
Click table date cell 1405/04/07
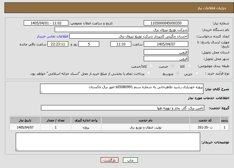point(25,127)
